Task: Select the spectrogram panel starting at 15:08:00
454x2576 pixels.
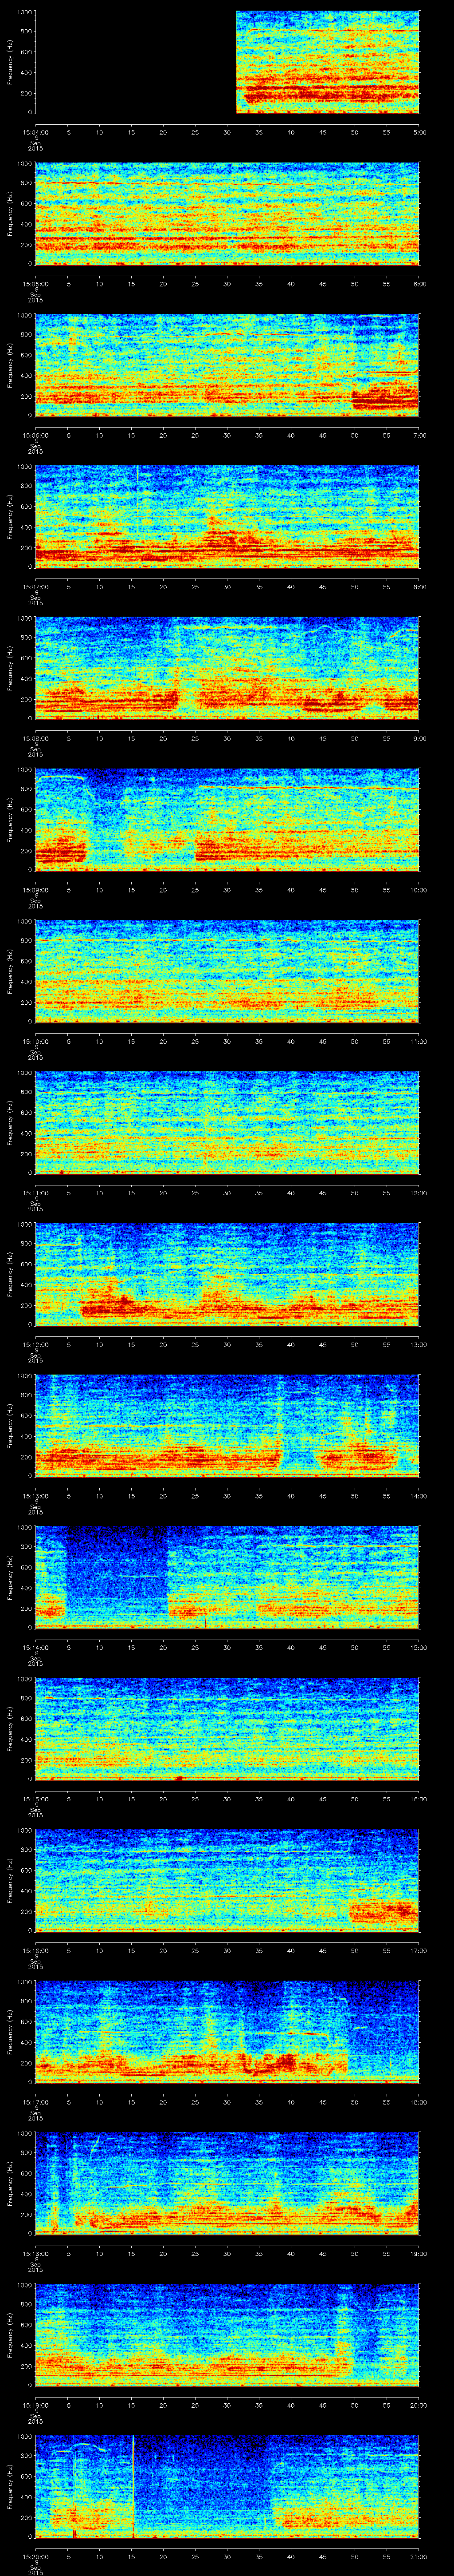Action: (227, 668)
